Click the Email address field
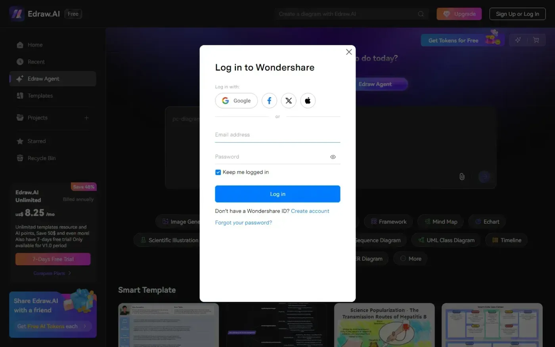 click(x=277, y=135)
